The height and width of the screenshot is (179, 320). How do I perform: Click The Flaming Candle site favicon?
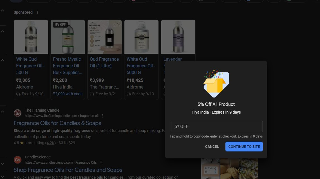point(18,113)
